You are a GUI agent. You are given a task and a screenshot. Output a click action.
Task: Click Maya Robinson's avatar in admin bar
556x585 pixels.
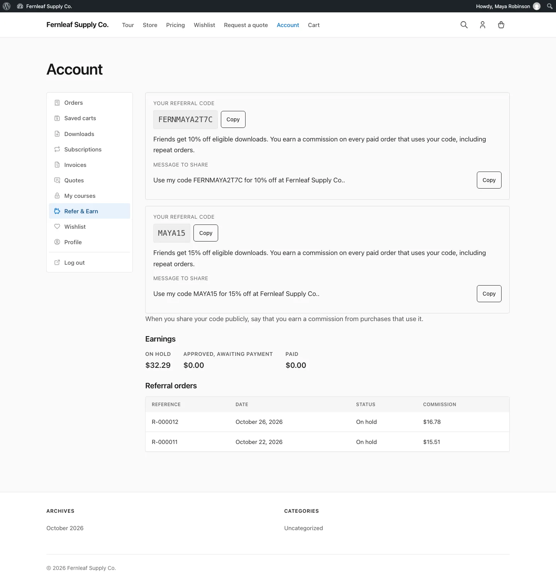pyautogui.click(x=537, y=6)
